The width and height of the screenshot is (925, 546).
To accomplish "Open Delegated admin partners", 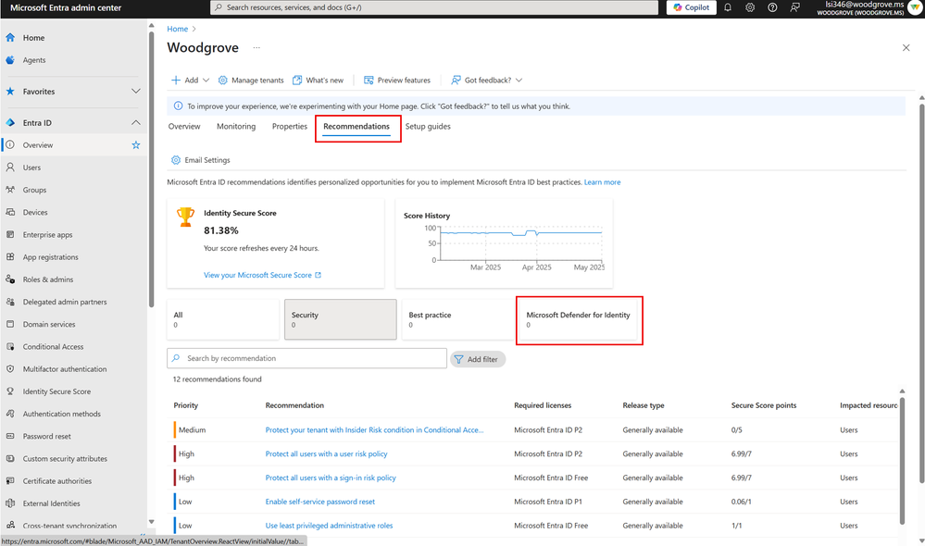I will point(65,302).
